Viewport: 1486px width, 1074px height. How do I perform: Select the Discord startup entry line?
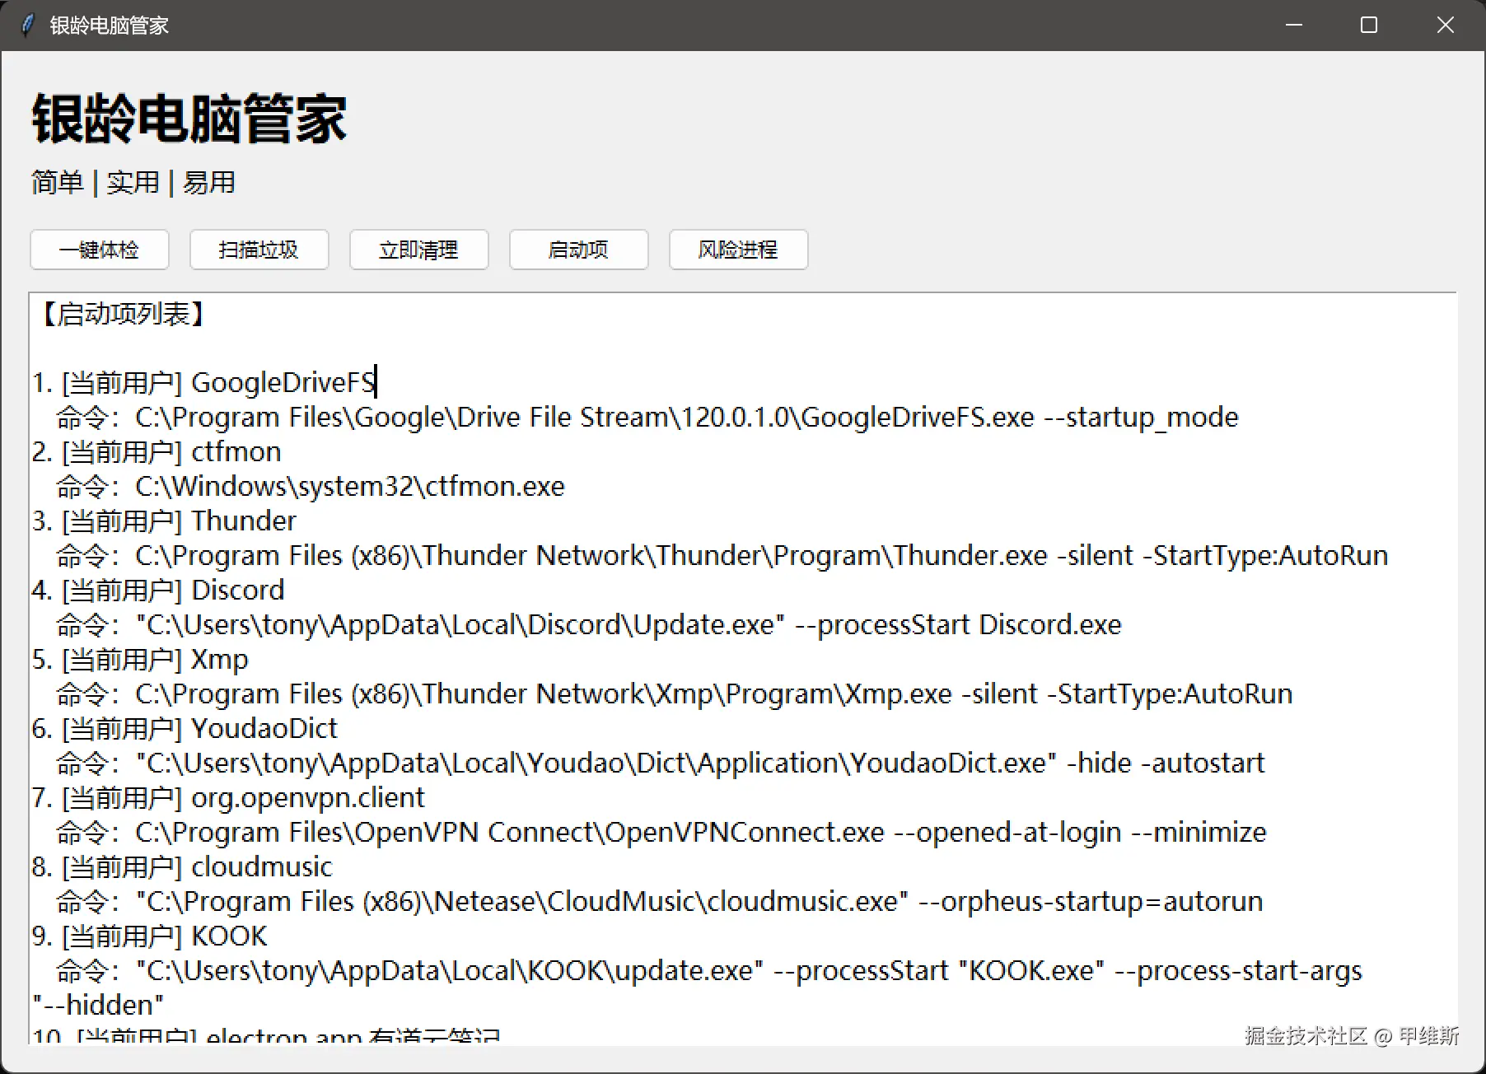coord(158,591)
